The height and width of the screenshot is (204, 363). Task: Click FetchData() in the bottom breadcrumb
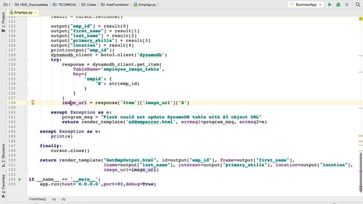pos(38,199)
